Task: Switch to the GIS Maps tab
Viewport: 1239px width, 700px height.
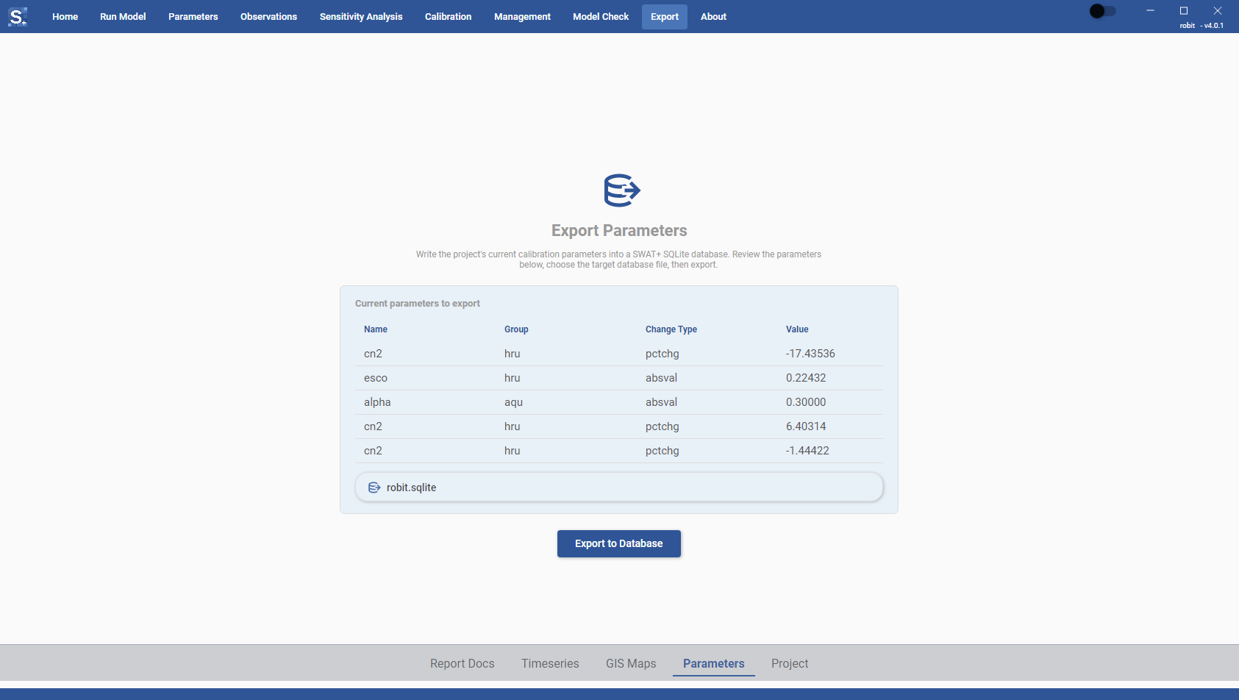Action: click(631, 663)
